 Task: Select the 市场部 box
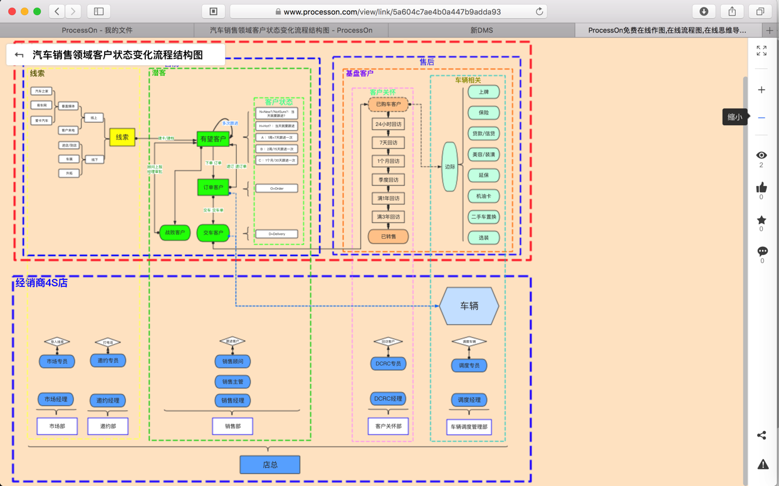click(x=57, y=427)
